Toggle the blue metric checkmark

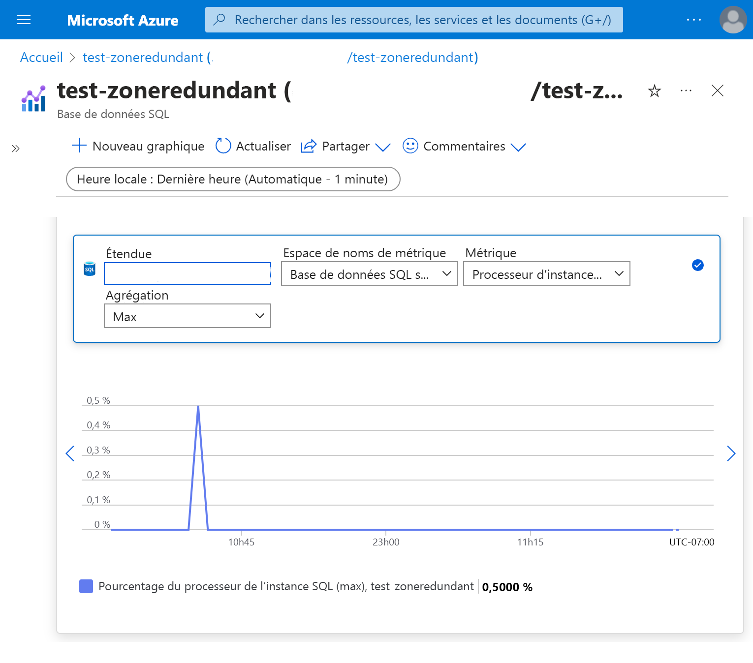tap(697, 265)
